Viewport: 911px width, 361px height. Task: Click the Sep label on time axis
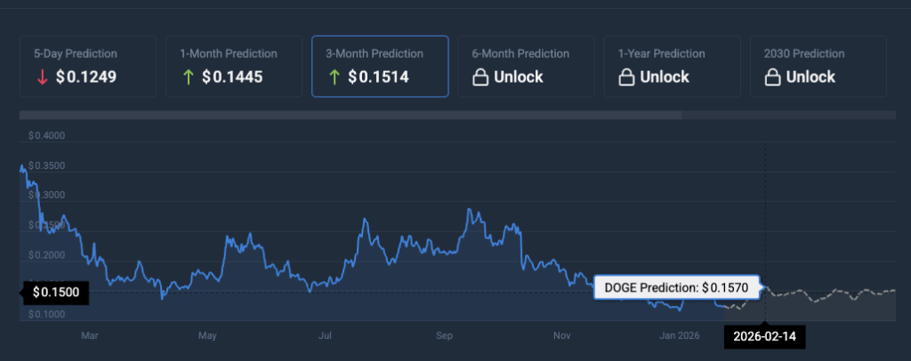click(x=446, y=336)
